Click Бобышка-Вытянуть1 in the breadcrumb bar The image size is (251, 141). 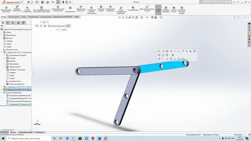tap(58, 26)
